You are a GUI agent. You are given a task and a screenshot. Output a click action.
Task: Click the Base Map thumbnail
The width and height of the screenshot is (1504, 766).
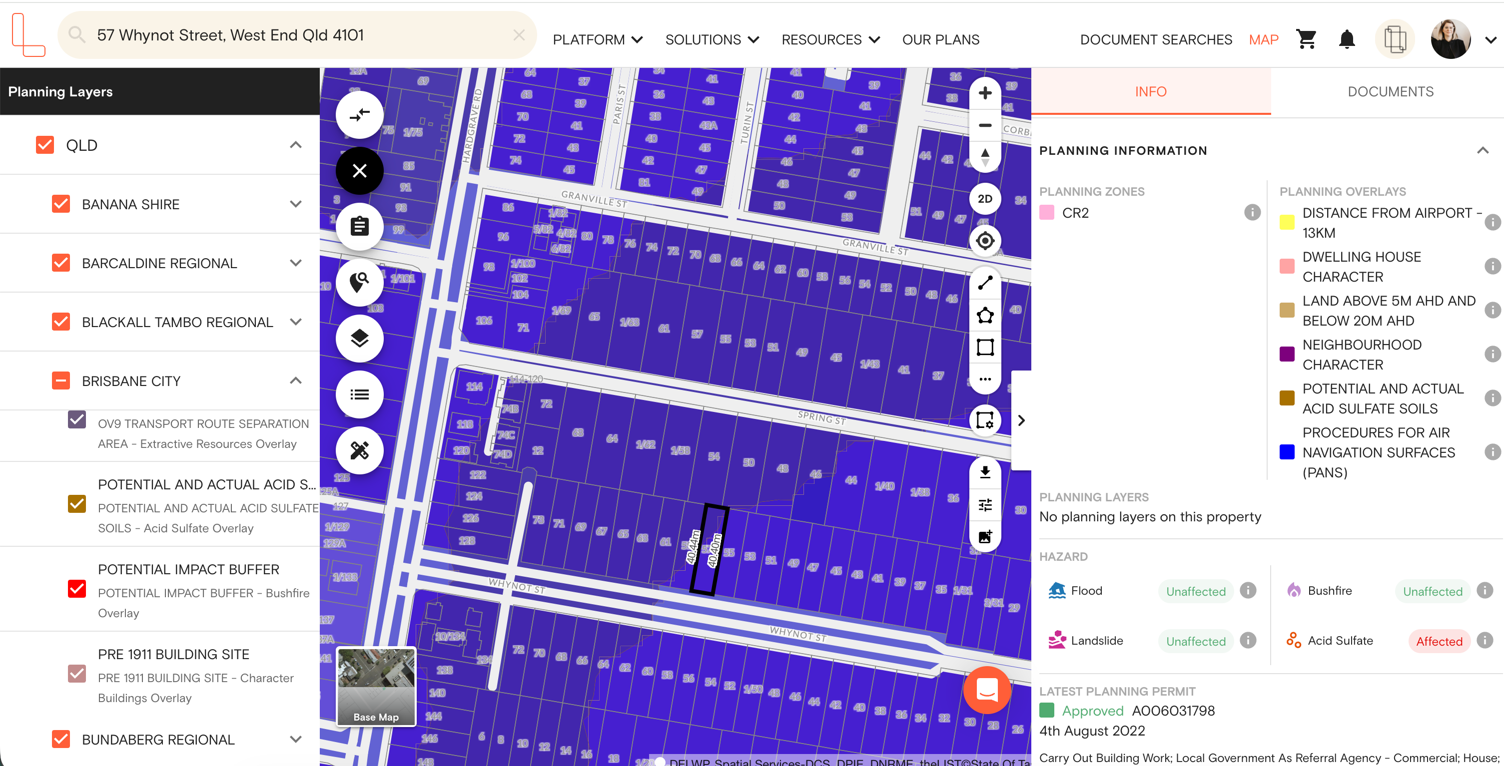tap(376, 686)
